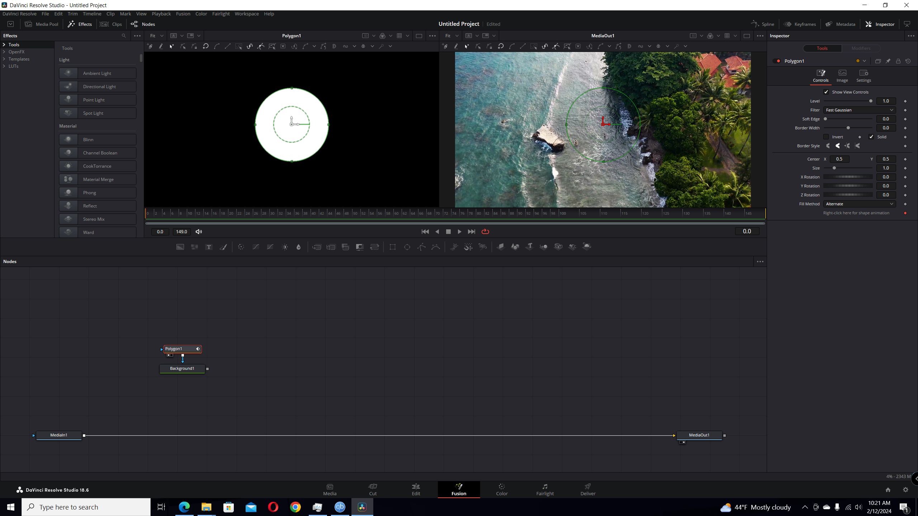
Task: Open project settings gear icon
Action: click(x=905, y=490)
